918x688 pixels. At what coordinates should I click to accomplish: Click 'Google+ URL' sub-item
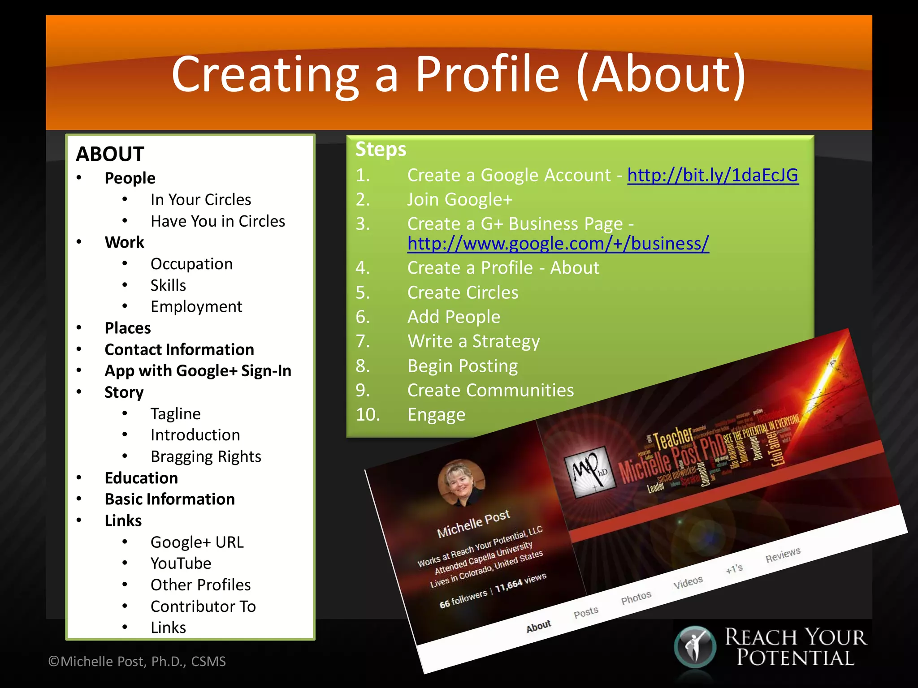pyautogui.click(x=197, y=542)
